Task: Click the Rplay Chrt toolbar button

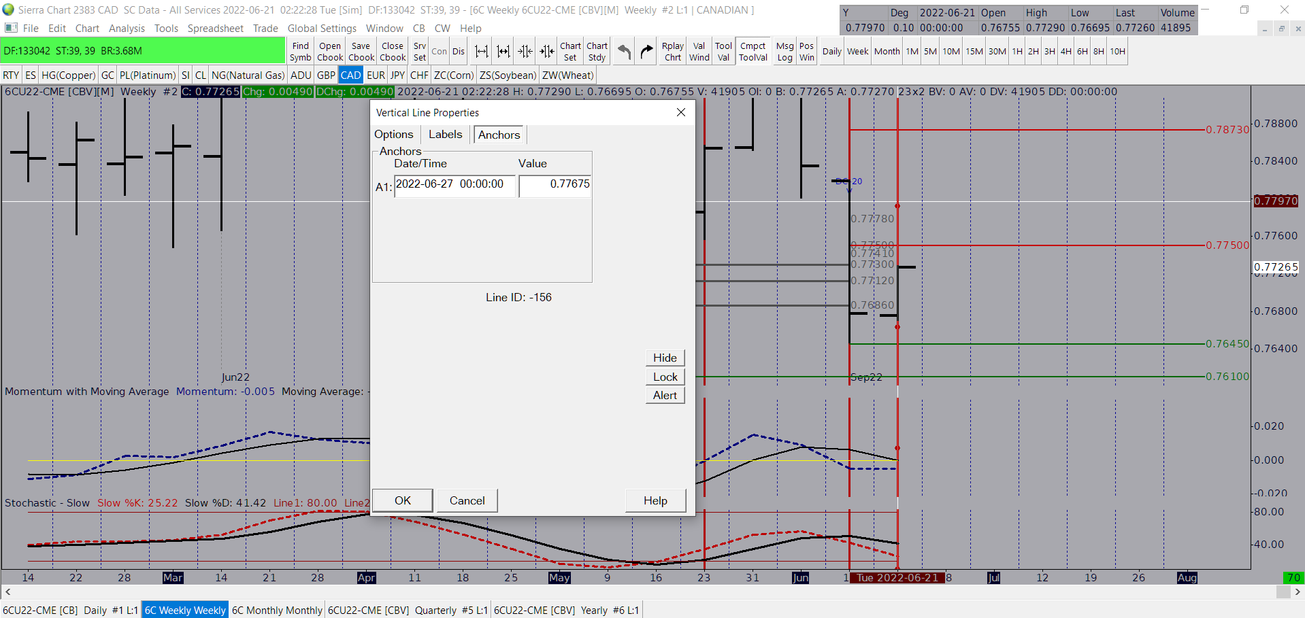Action: (673, 52)
